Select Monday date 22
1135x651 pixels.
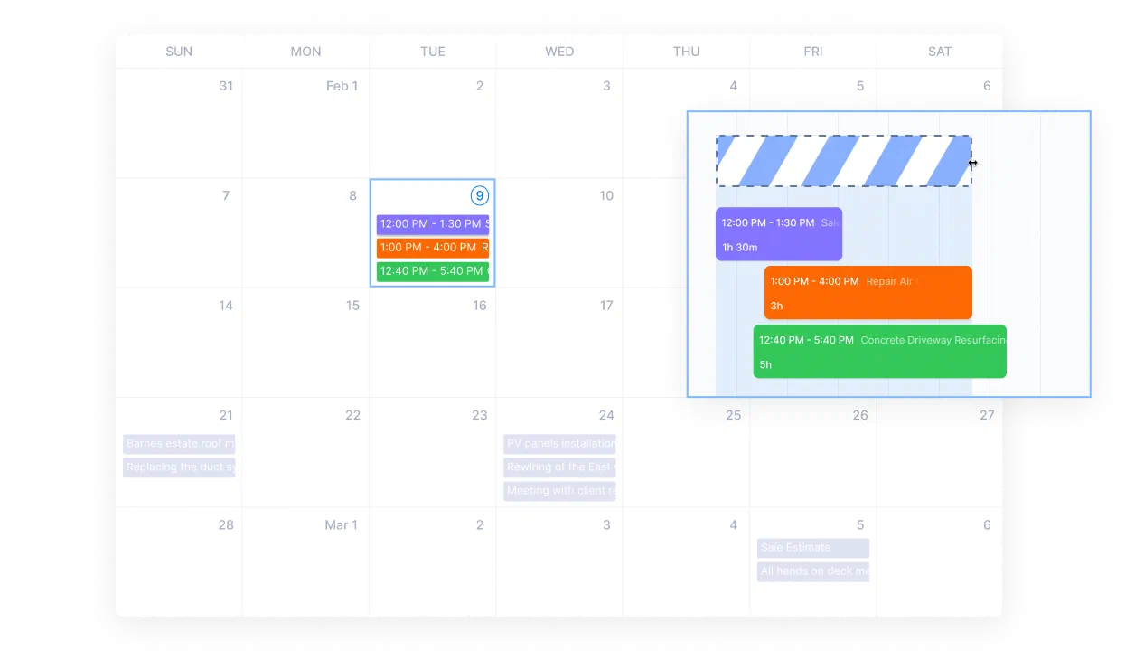[352, 415]
